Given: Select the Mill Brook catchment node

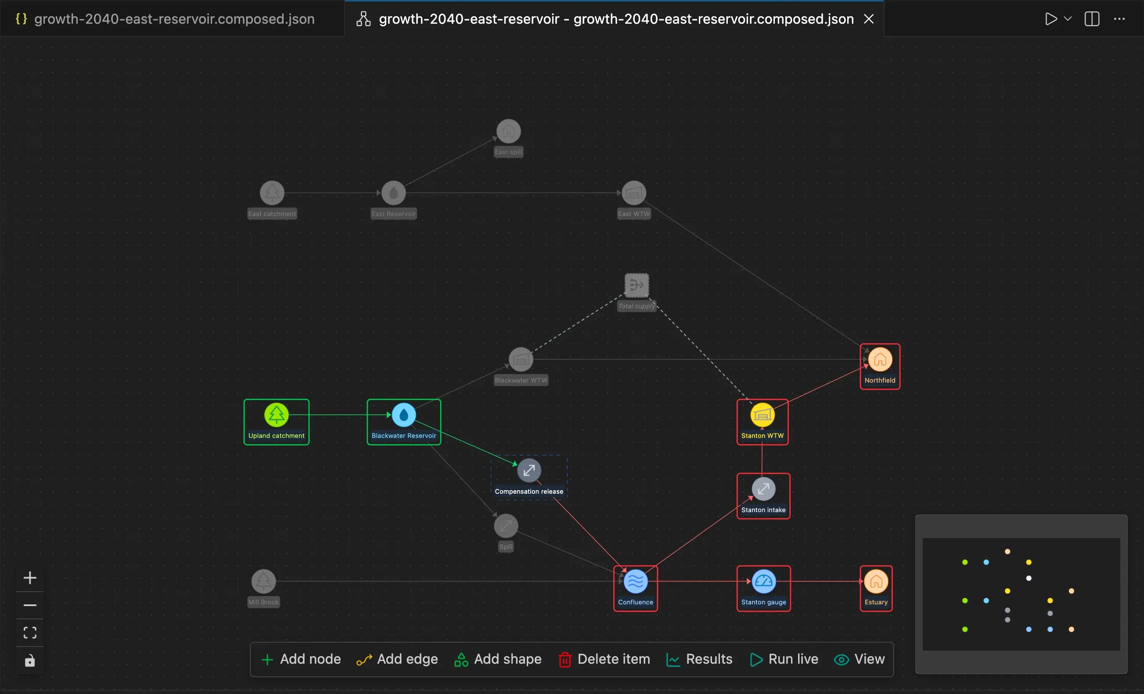Looking at the screenshot, I should (264, 582).
